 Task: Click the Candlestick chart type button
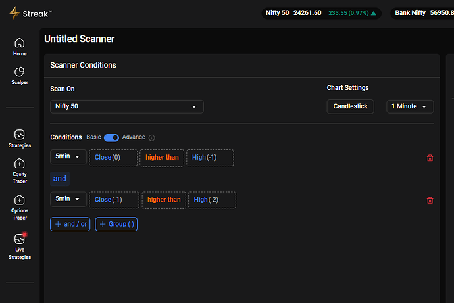(x=350, y=106)
